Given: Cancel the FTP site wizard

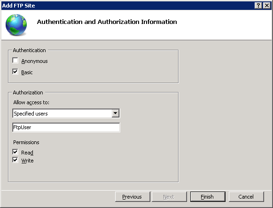Looking at the screenshot, I should point(246,197).
